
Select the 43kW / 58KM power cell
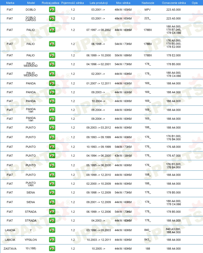coord(123,156)
